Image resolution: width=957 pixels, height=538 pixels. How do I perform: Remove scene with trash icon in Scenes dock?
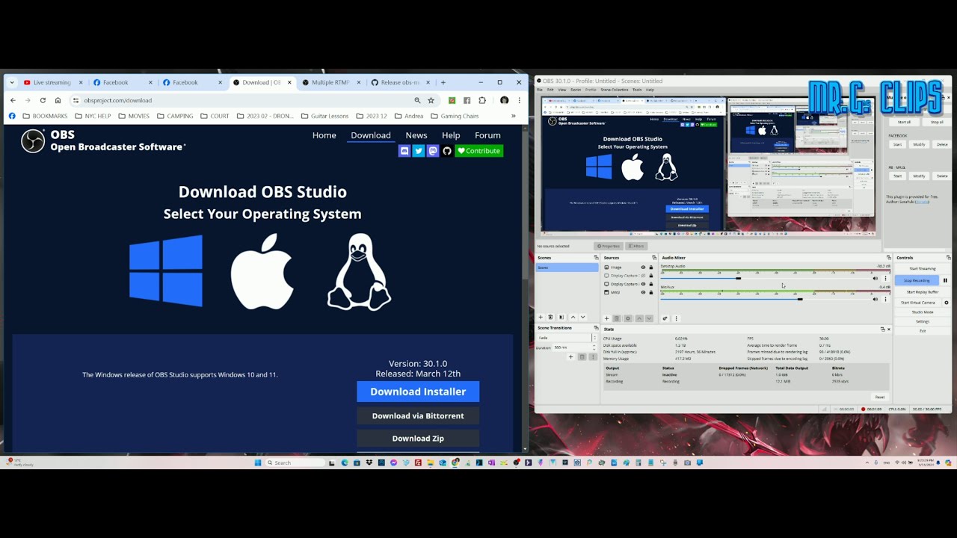pos(550,318)
